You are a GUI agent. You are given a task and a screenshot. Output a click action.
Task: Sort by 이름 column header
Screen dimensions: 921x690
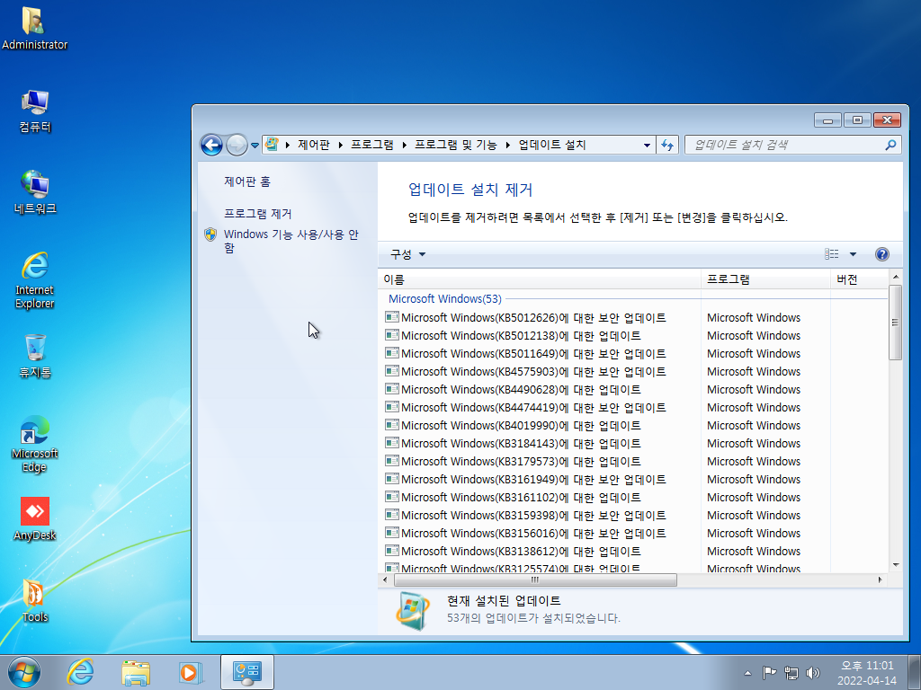pos(540,279)
